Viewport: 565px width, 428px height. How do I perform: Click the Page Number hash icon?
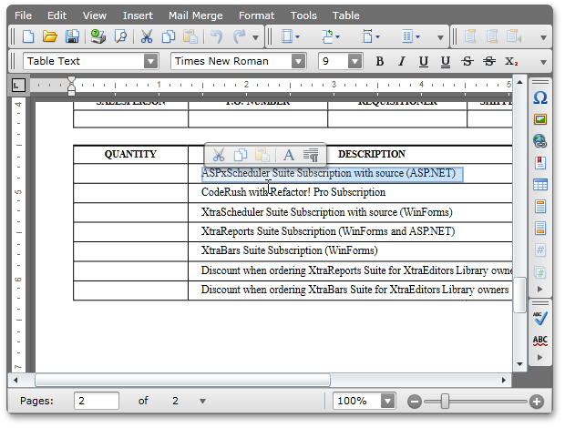tap(540, 250)
